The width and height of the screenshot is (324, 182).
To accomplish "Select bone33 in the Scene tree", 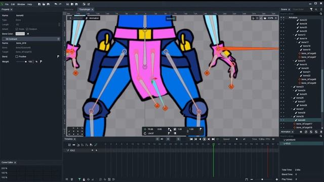I will pyautogui.click(x=303, y=20).
